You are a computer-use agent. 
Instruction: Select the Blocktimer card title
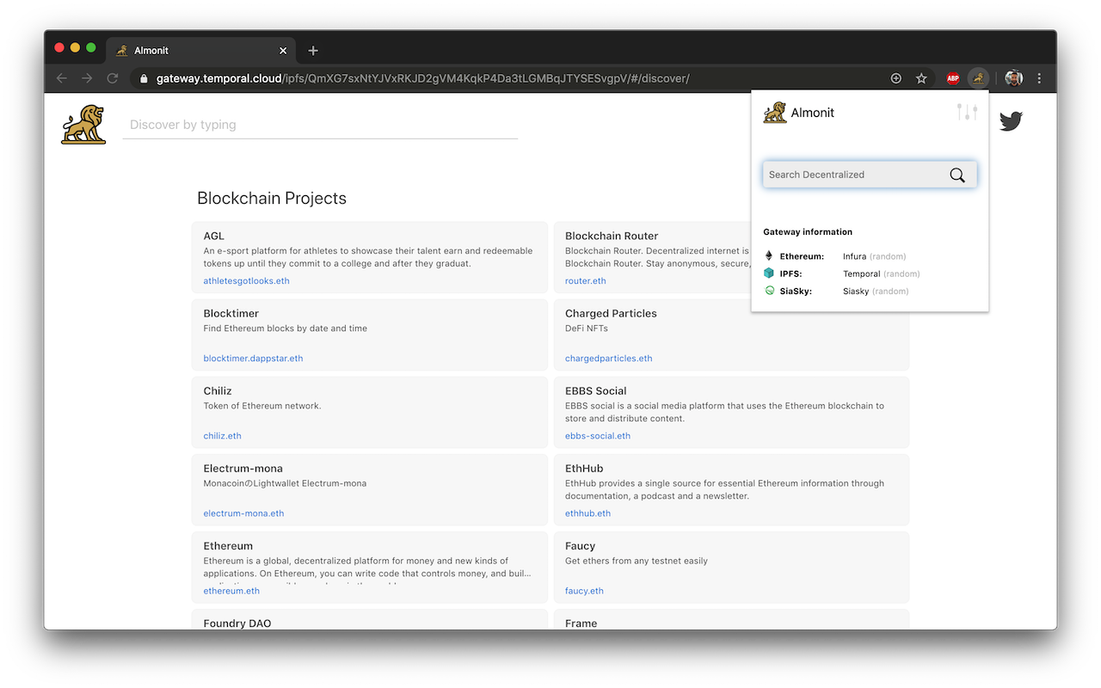point(231,313)
